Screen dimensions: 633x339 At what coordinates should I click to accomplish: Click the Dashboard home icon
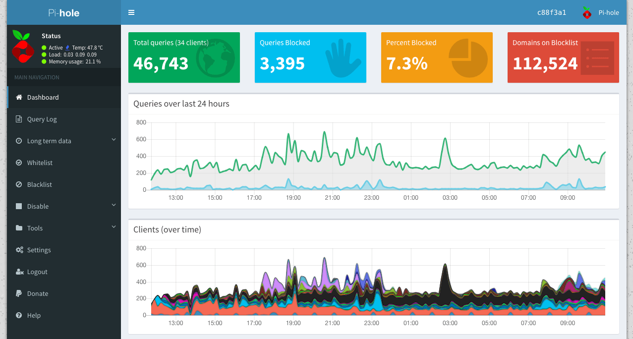tap(19, 98)
